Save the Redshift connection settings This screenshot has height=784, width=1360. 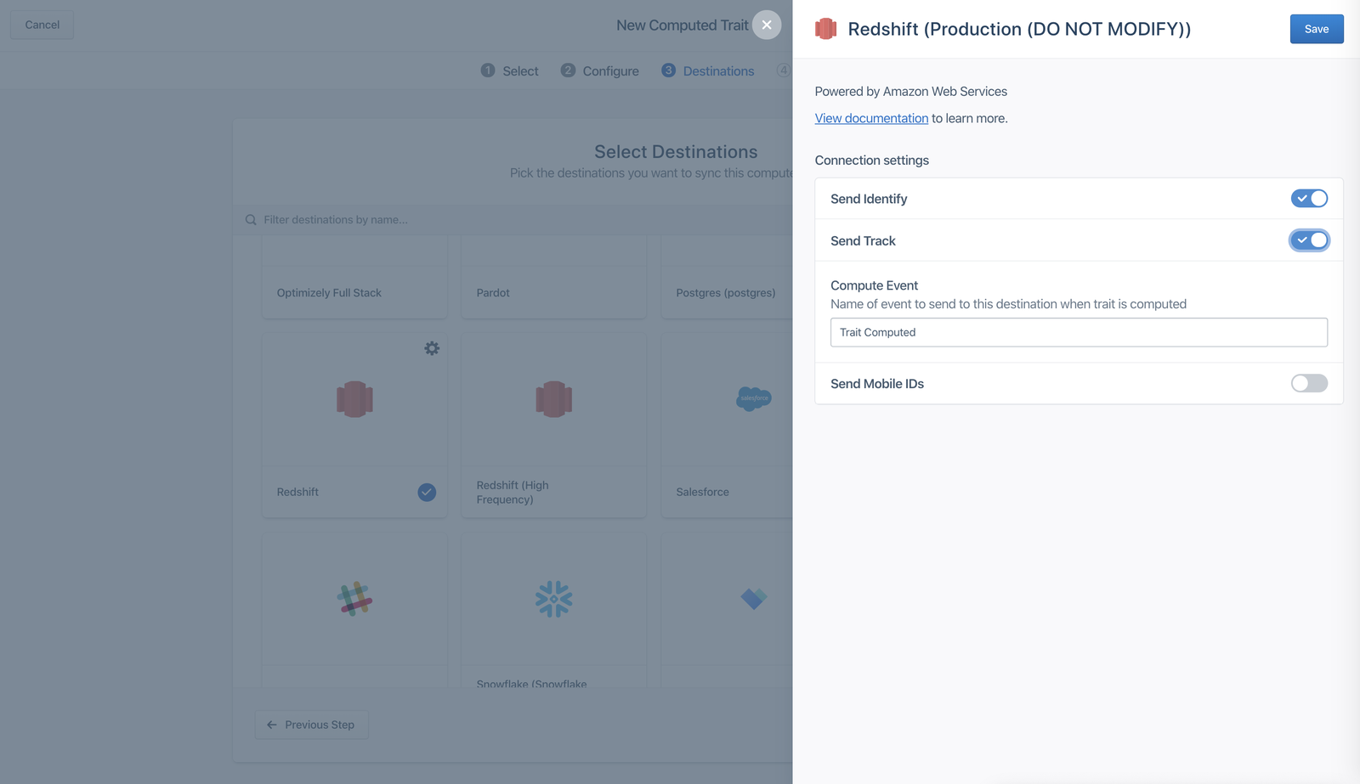coord(1316,29)
